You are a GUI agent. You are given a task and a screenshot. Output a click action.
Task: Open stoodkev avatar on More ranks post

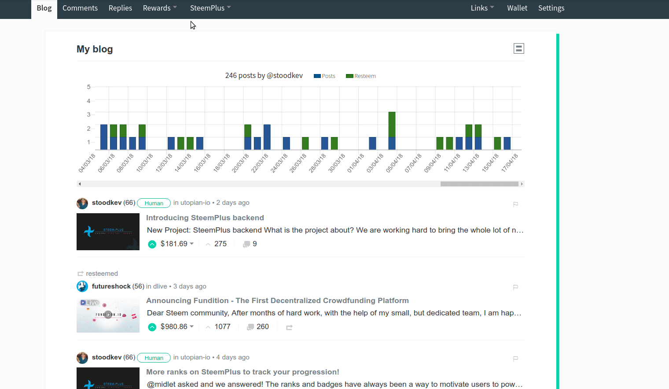[x=82, y=358]
